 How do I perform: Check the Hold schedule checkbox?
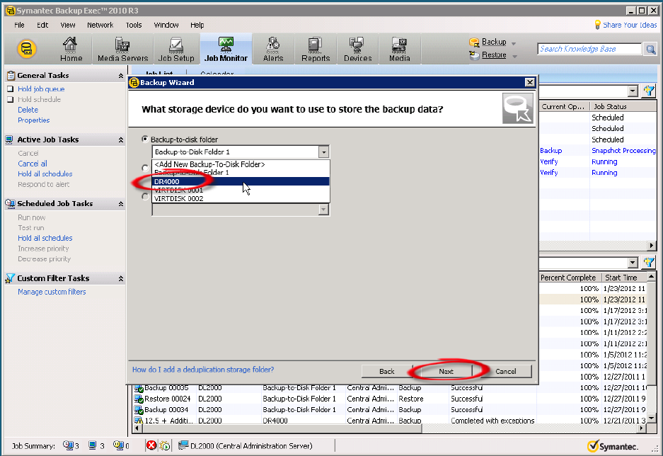[x=10, y=99]
